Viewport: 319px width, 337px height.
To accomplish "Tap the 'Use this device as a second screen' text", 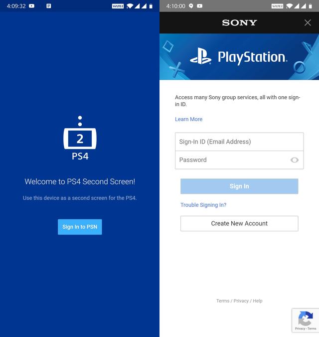I will (x=80, y=198).
